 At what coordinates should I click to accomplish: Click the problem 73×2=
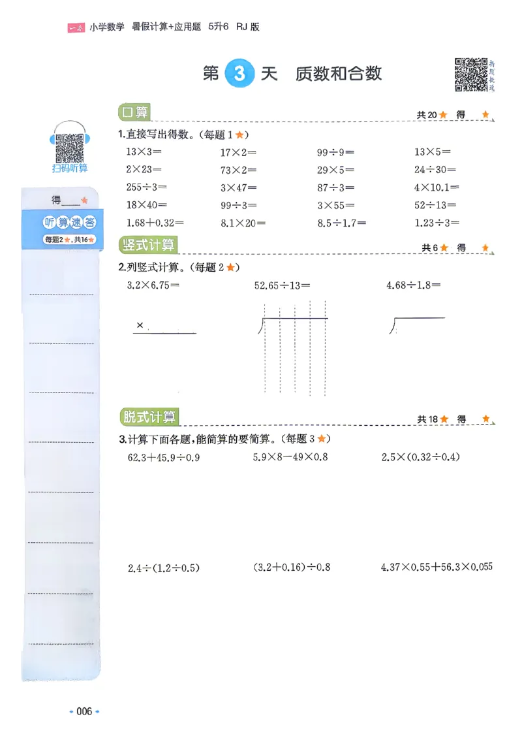pos(238,170)
